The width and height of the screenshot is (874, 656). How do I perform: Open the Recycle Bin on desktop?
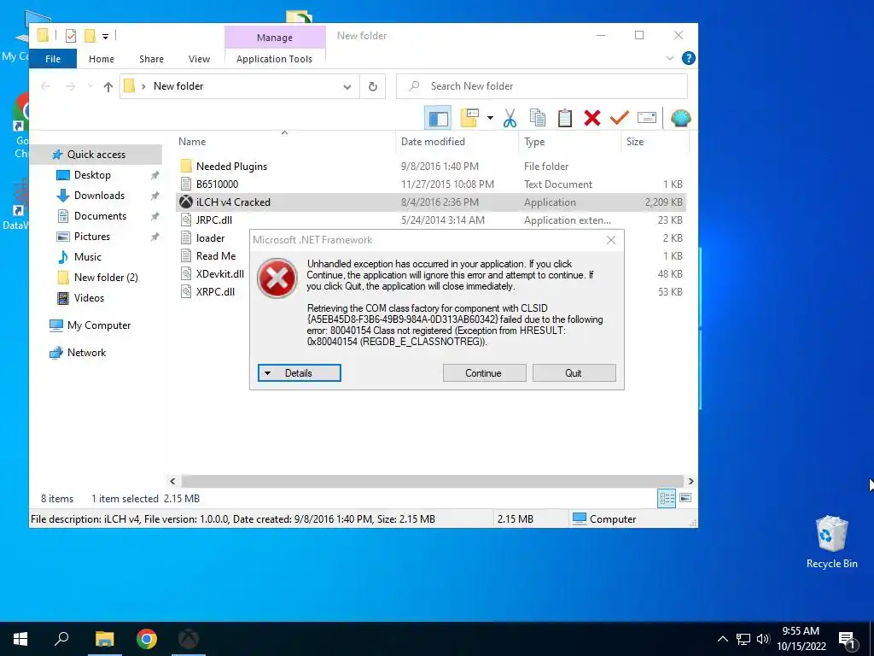tap(831, 542)
